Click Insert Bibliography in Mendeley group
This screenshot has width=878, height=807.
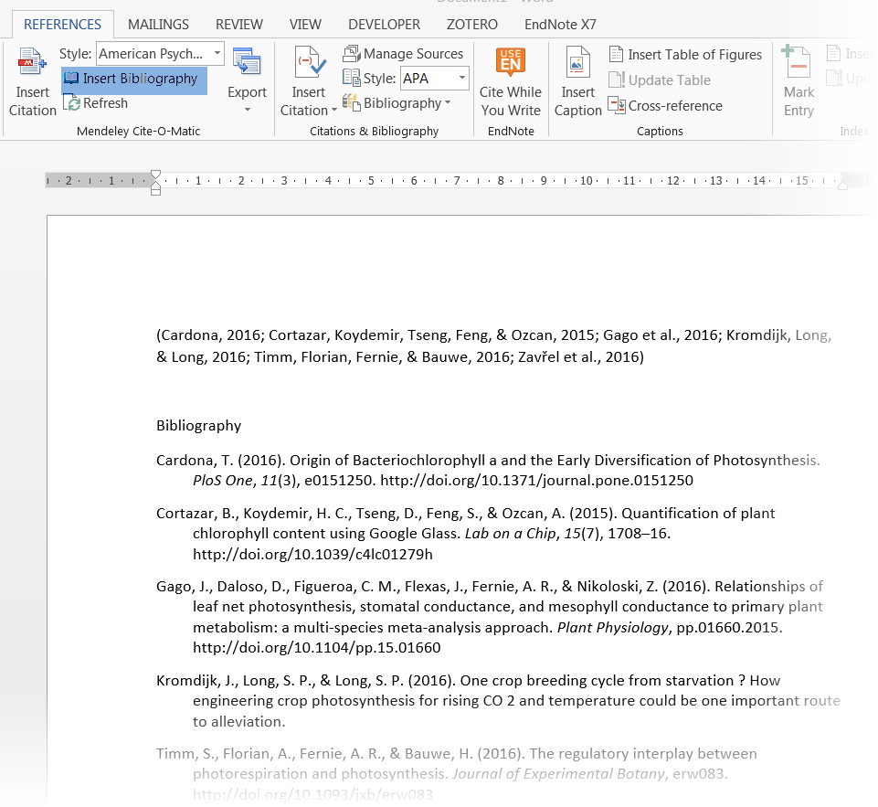[x=133, y=79]
